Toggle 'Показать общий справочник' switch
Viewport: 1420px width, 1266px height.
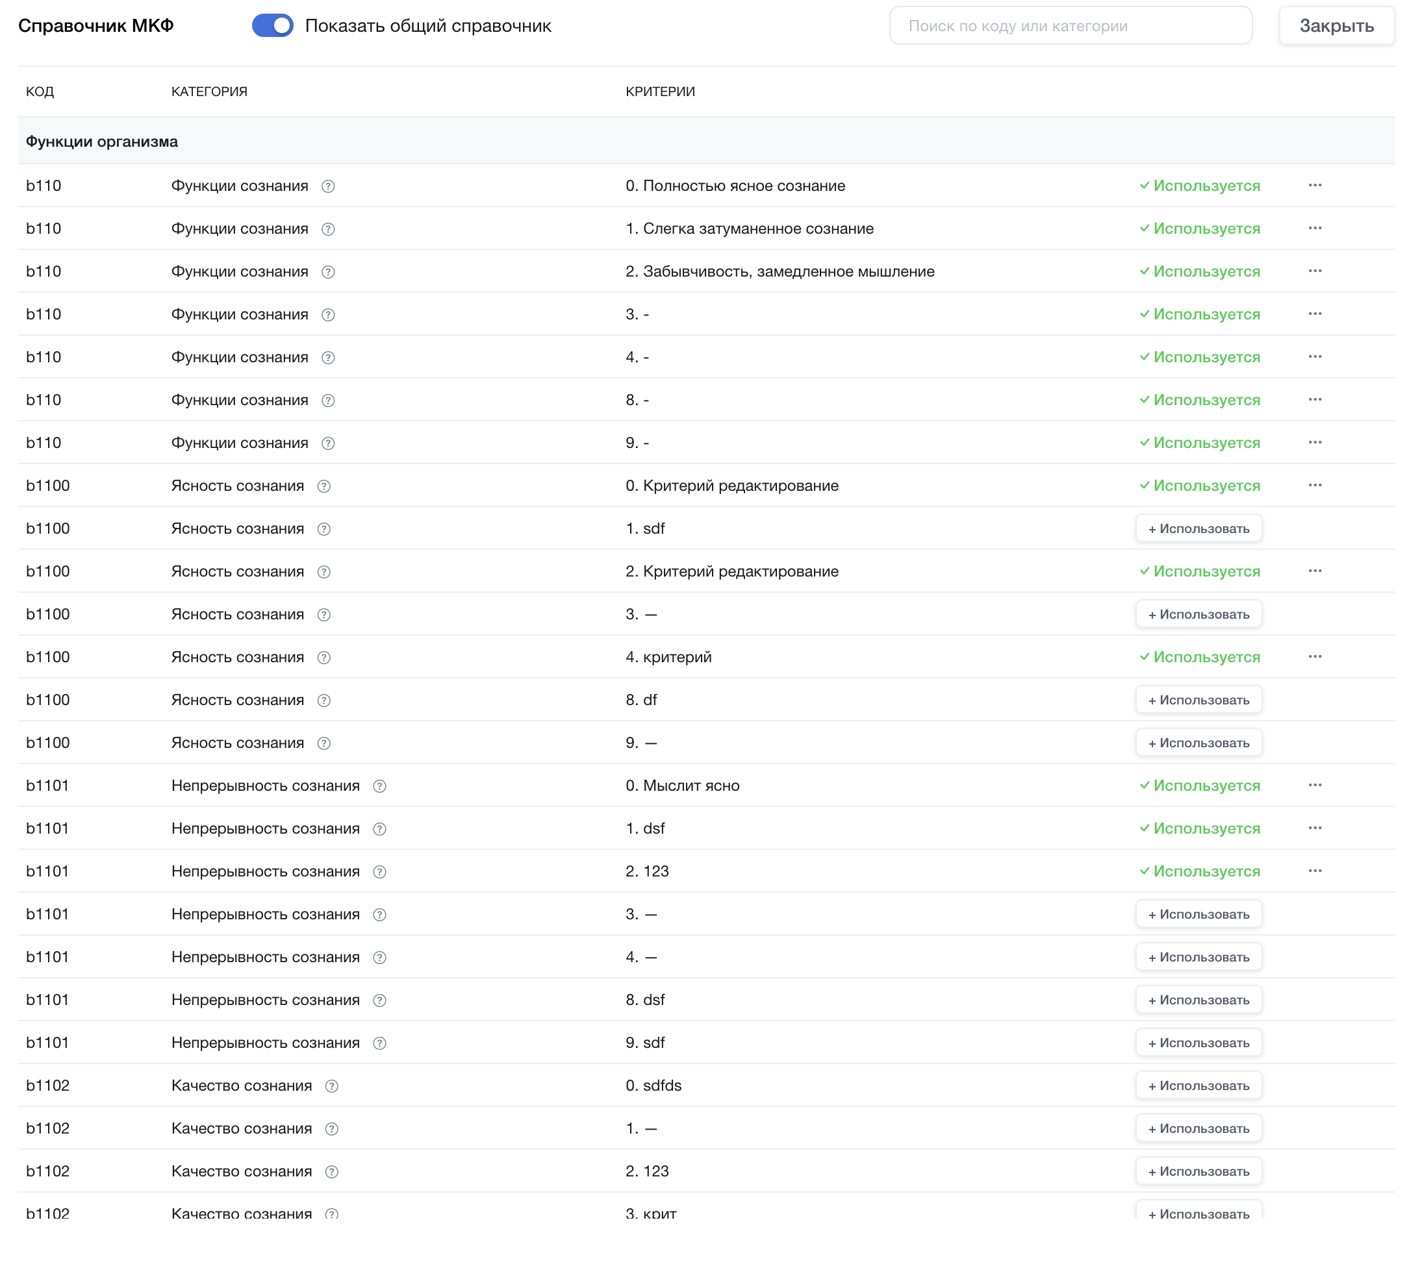tap(272, 26)
